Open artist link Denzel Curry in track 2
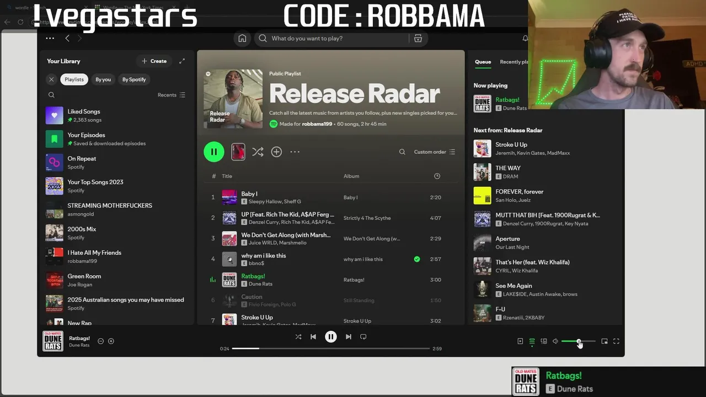The image size is (706, 397). click(264, 222)
